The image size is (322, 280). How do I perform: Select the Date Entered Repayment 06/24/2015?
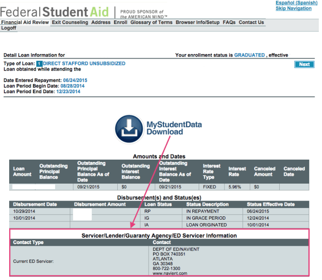click(75, 80)
